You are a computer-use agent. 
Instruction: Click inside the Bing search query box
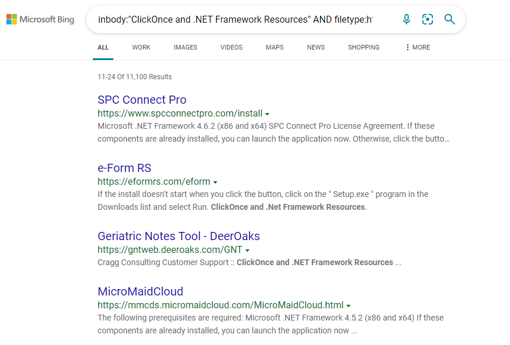(235, 19)
